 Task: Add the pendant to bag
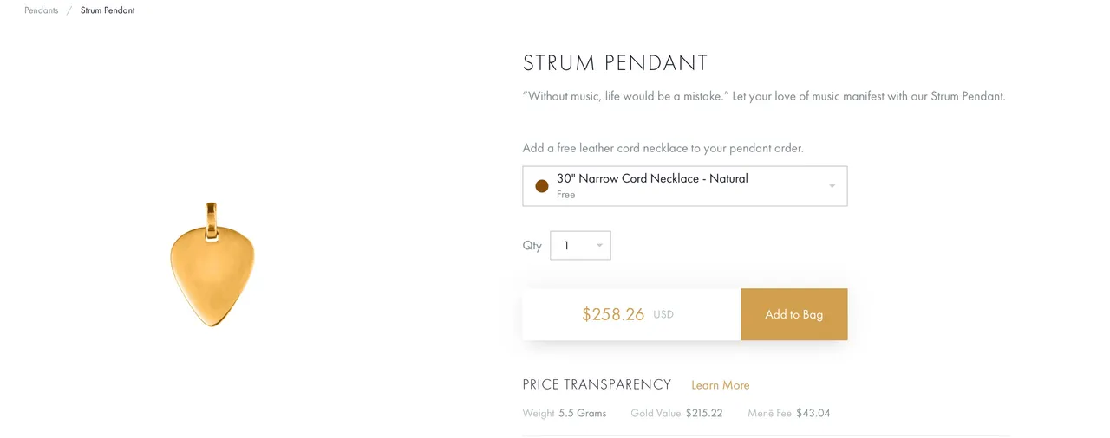tap(793, 314)
